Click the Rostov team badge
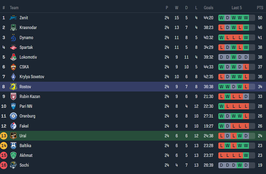Image resolution: width=266 pixels, height=174 pixels. pos(13,87)
